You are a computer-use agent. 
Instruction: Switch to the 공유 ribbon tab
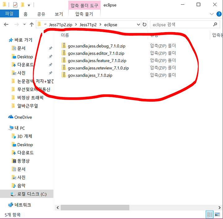click(x=41, y=14)
